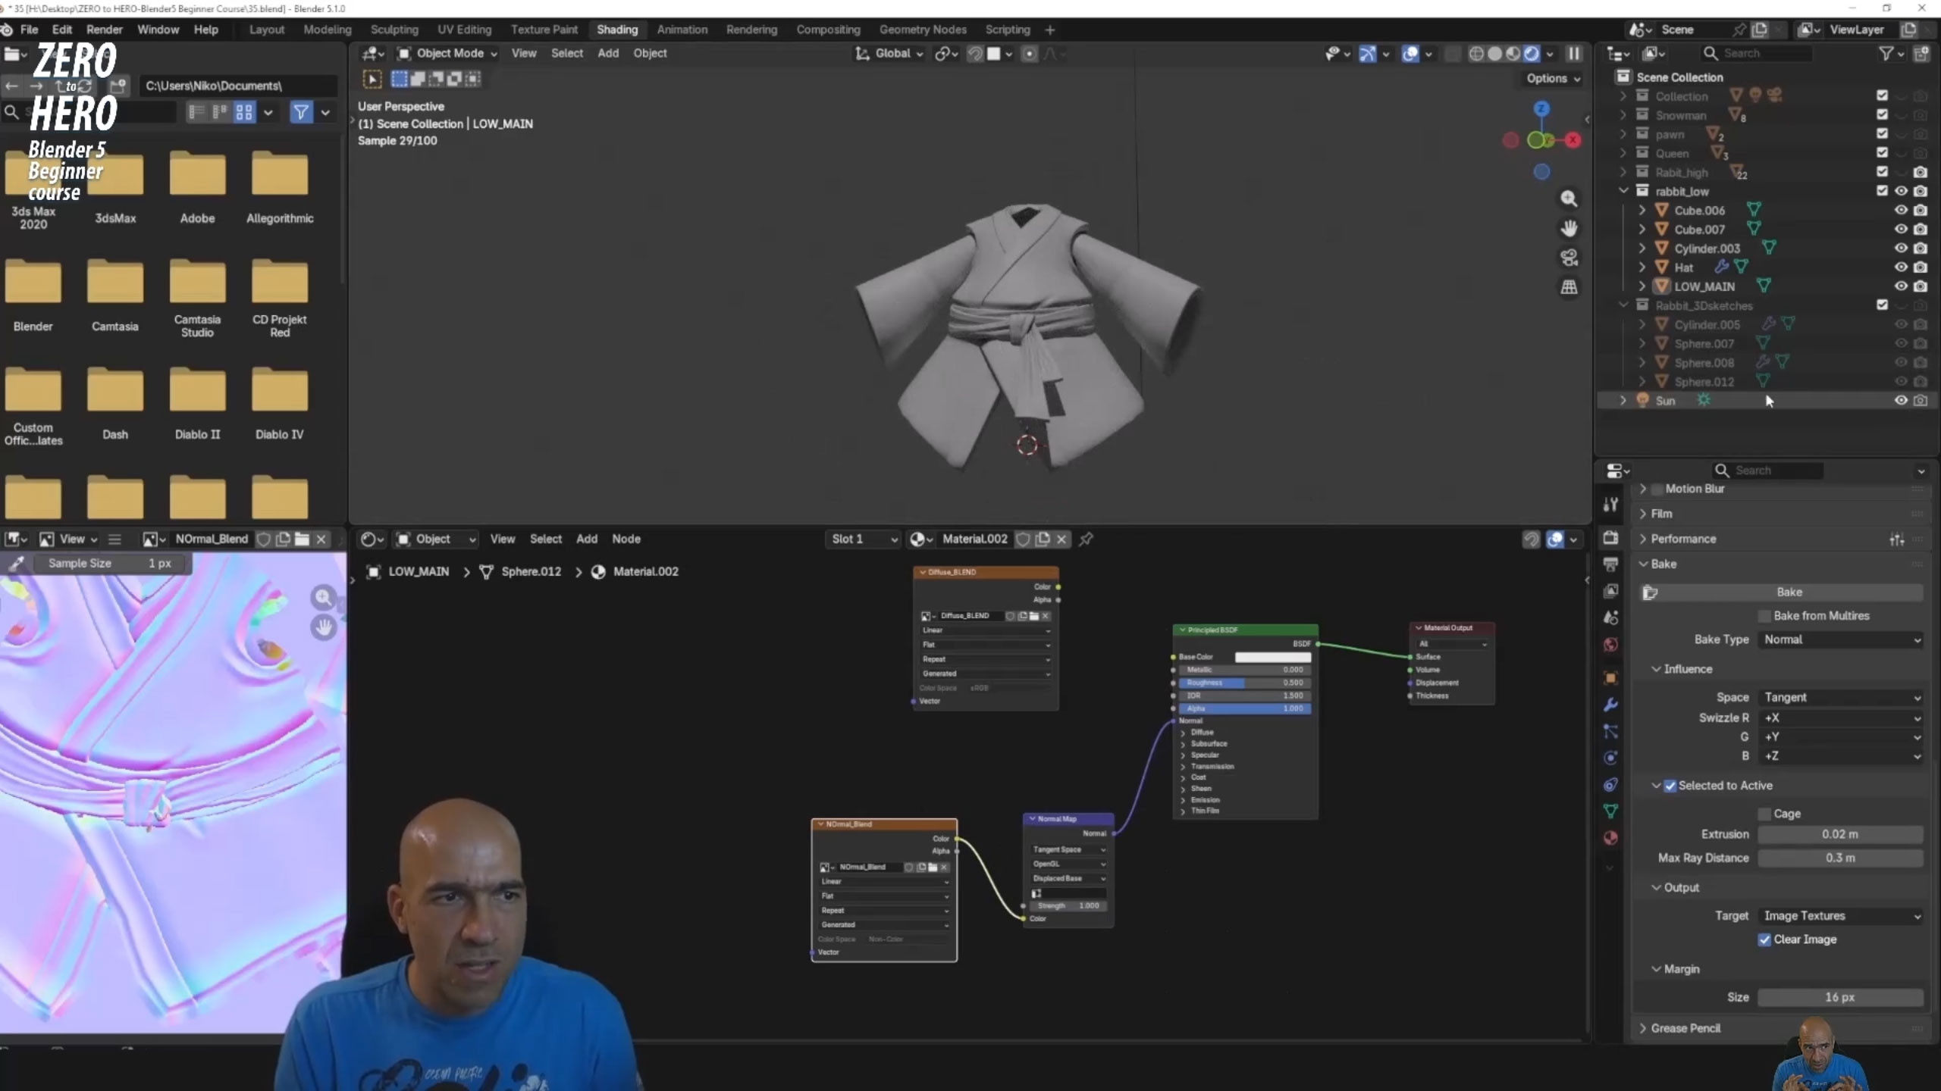Hide the Sun light with its eye icon

(x=1901, y=400)
